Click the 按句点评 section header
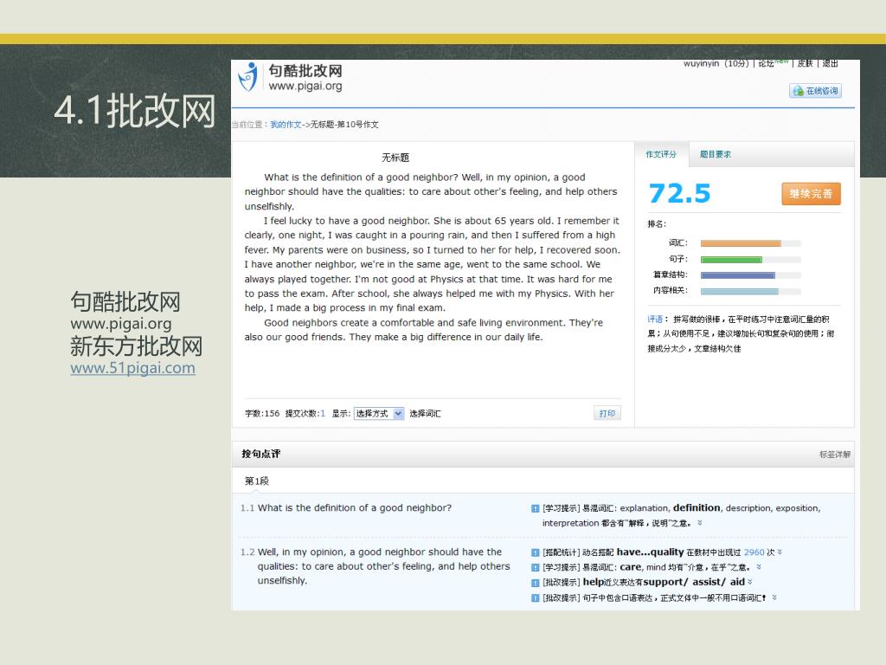 click(x=261, y=454)
